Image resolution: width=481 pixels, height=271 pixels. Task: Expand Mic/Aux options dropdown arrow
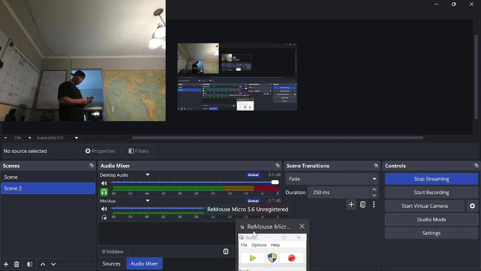[148, 201]
